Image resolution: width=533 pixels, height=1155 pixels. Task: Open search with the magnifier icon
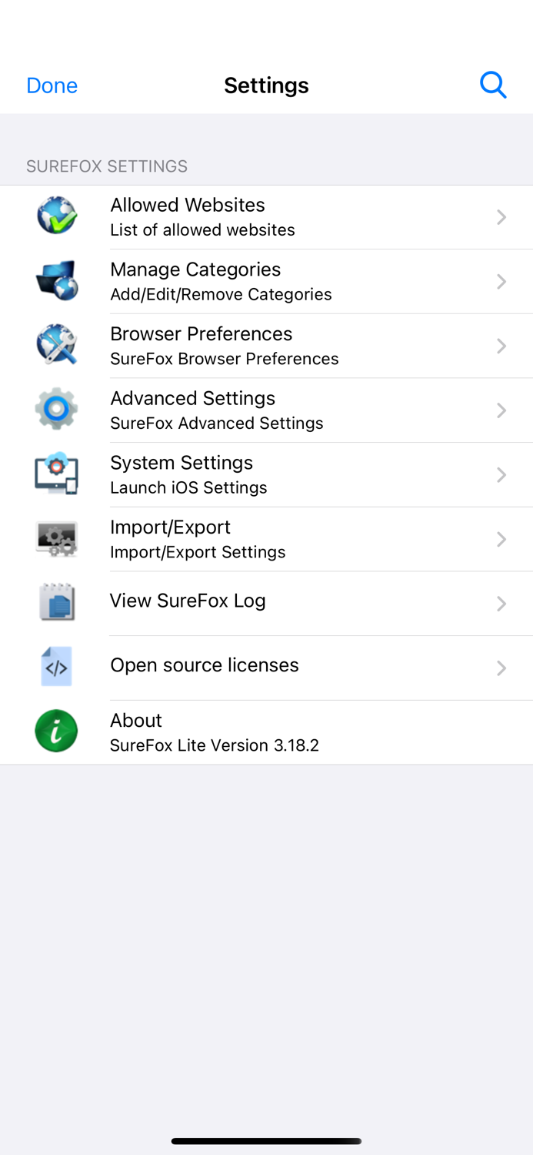[x=493, y=85]
